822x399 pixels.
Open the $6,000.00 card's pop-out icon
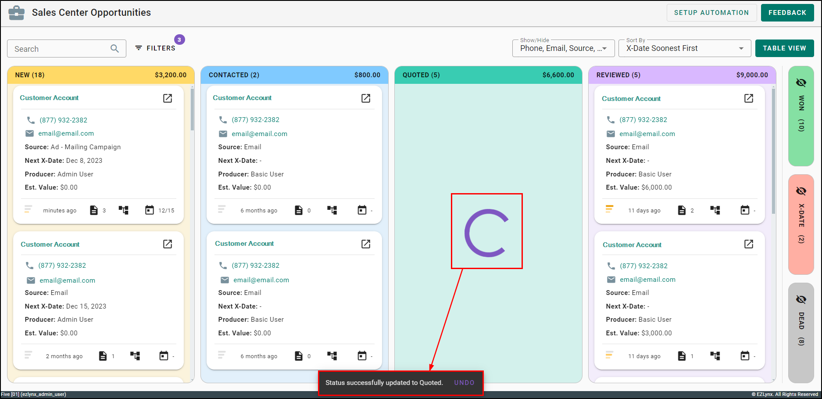coord(749,98)
